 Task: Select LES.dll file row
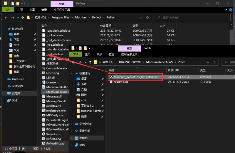click(x=56, y=78)
